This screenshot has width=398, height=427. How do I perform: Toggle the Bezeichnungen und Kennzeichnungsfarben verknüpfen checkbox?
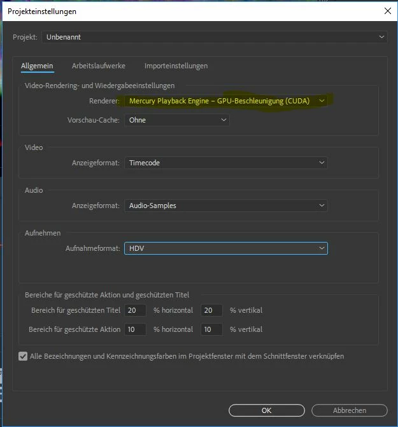click(x=23, y=356)
